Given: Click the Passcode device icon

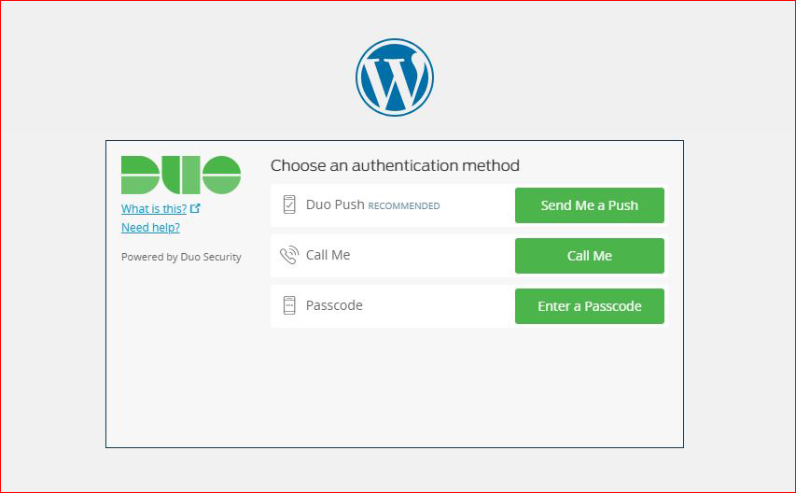Looking at the screenshot, I should coord(289,305).
